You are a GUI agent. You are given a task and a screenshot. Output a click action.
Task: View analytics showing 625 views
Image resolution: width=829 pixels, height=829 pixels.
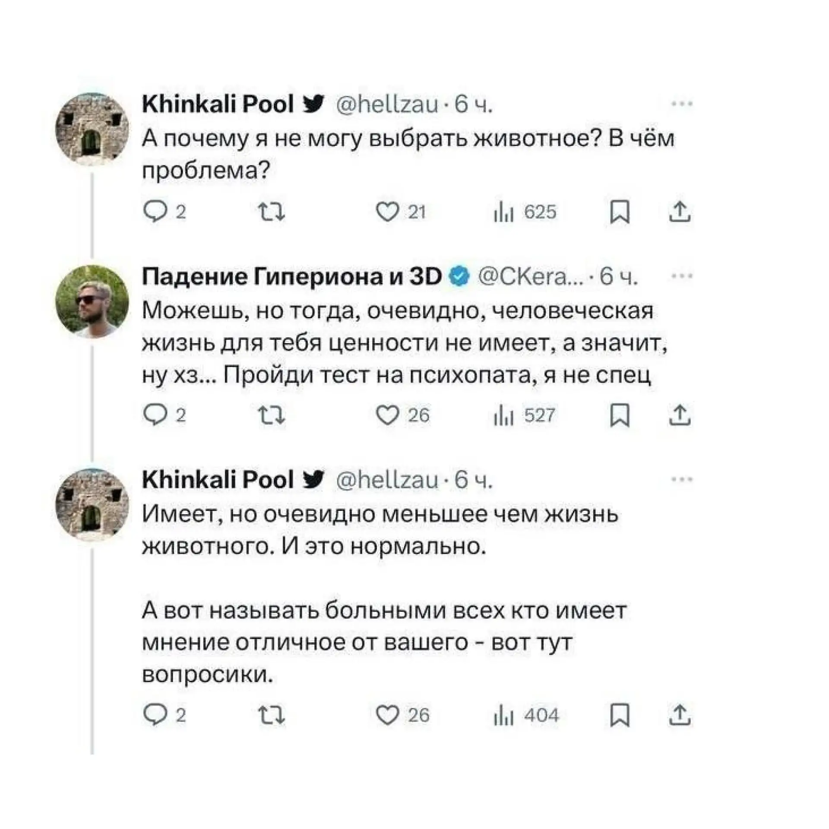[503, 212]
